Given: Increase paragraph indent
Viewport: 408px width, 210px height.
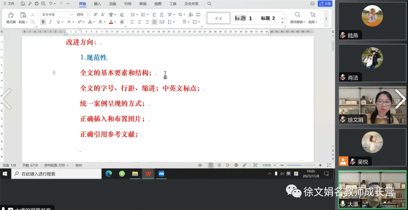Looking at the screenshot, I should click(x=162, y=15).
